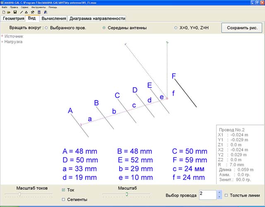Screen dimensions: 265x207
Task: Enable the 'Толстые линии' checkbox
Action: [x=226, y=195]
